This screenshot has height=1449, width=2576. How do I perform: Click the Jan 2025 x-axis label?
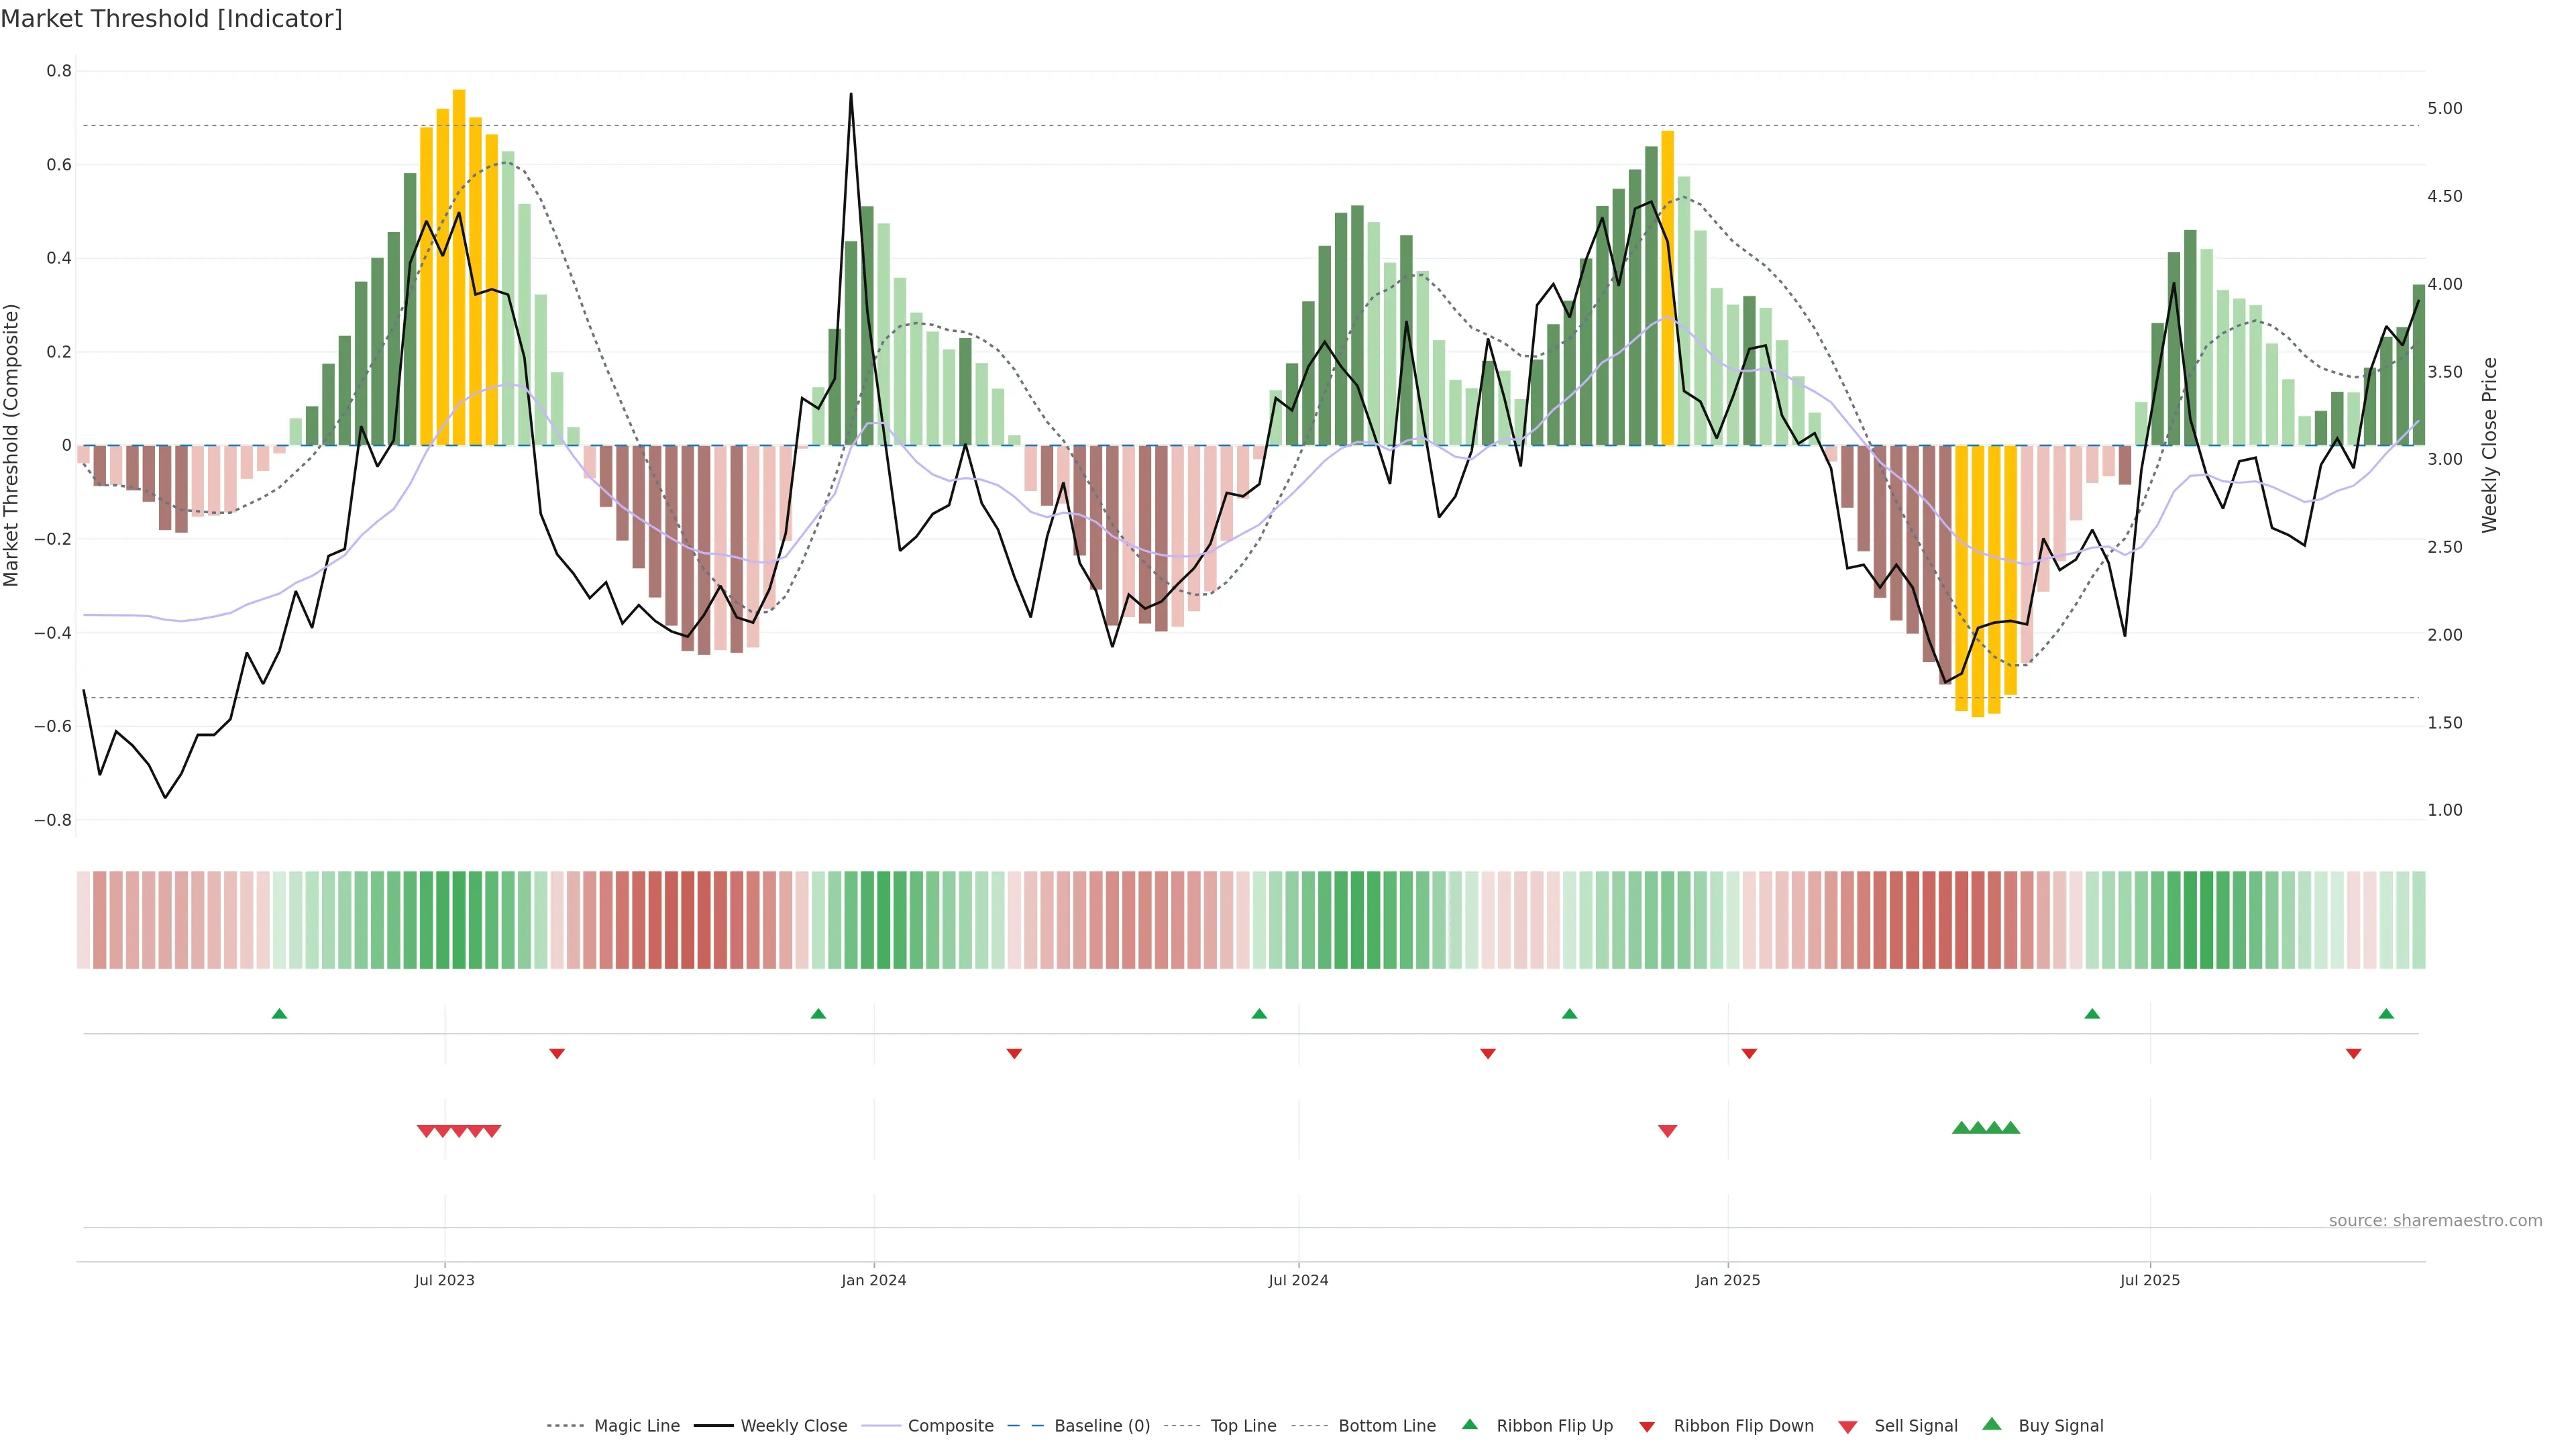click(1727, 1280)
